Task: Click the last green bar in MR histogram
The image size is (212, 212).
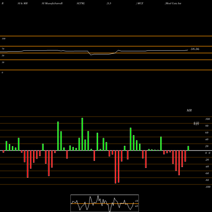Action: coord(188,148)
